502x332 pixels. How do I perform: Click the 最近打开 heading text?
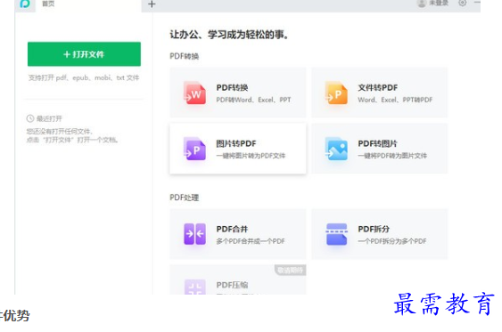point(49,119)
